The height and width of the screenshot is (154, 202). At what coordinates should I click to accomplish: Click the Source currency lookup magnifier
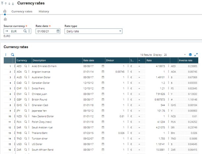[x=25, y=31]
